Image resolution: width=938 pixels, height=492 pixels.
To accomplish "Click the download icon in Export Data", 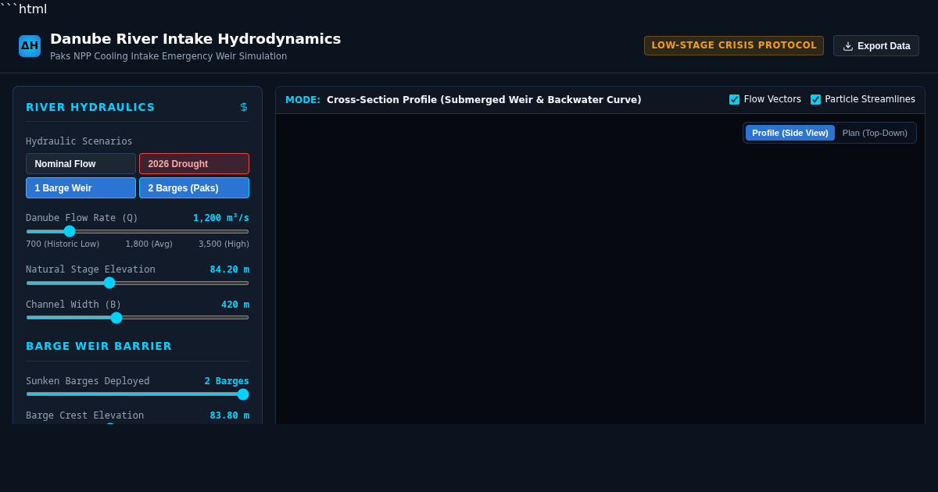I will point(848,46).
